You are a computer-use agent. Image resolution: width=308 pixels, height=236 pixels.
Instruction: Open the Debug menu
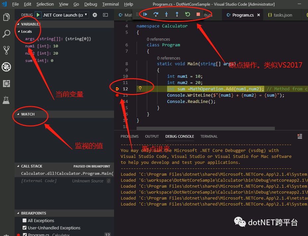[91, 4]
